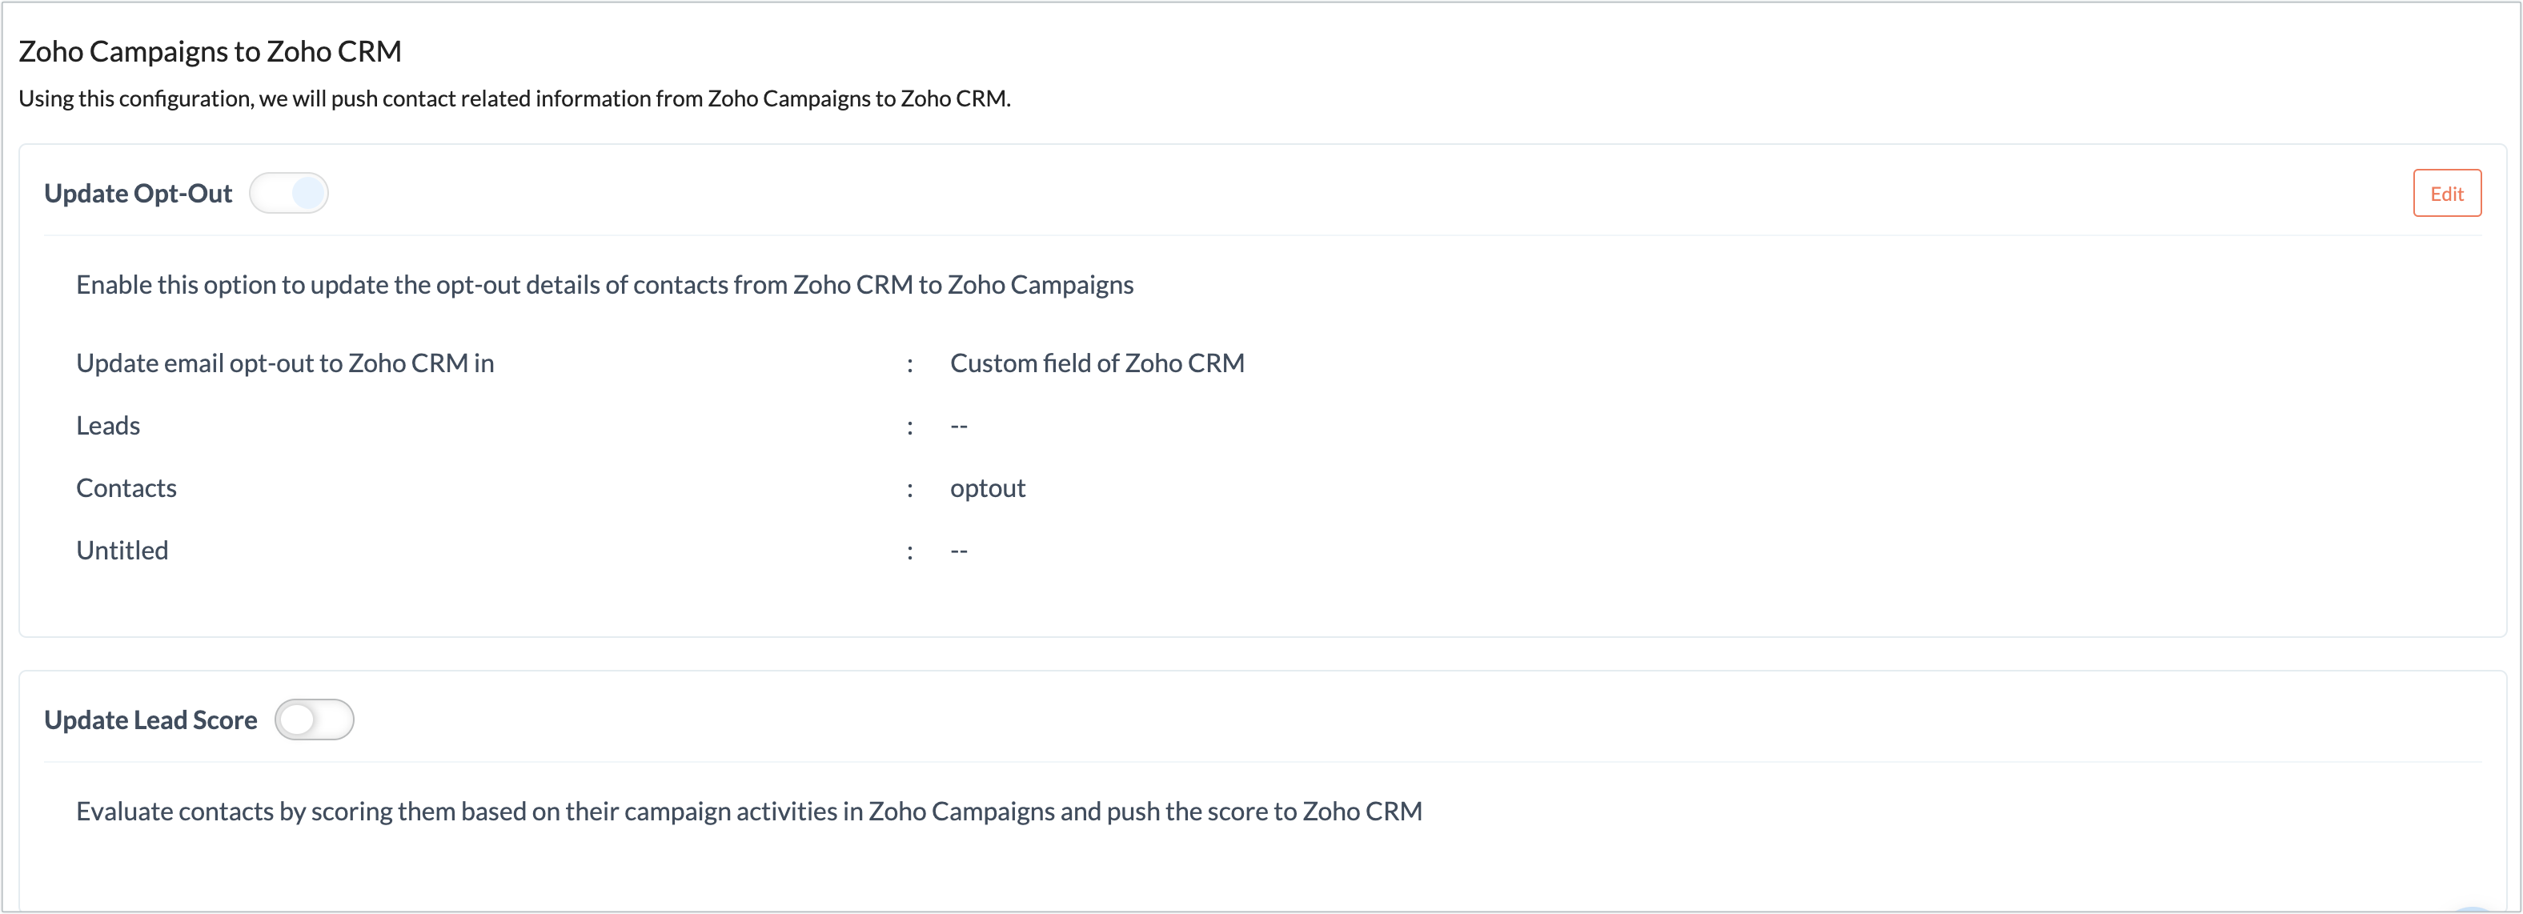
Task: Disable the Update Opt-Out switch
Action: 289,193
